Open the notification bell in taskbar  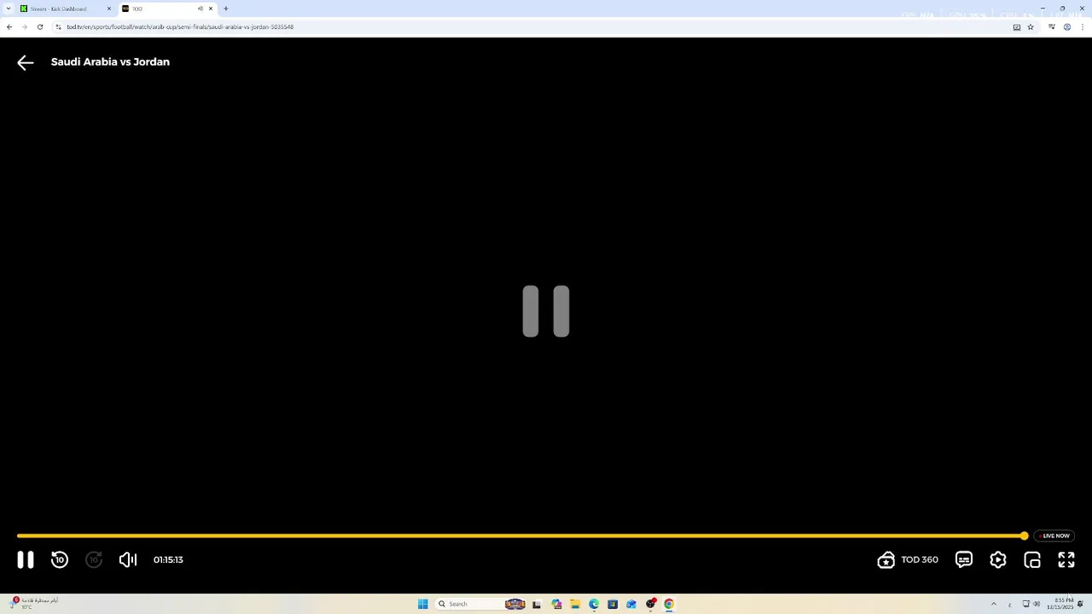[1080, 604]
